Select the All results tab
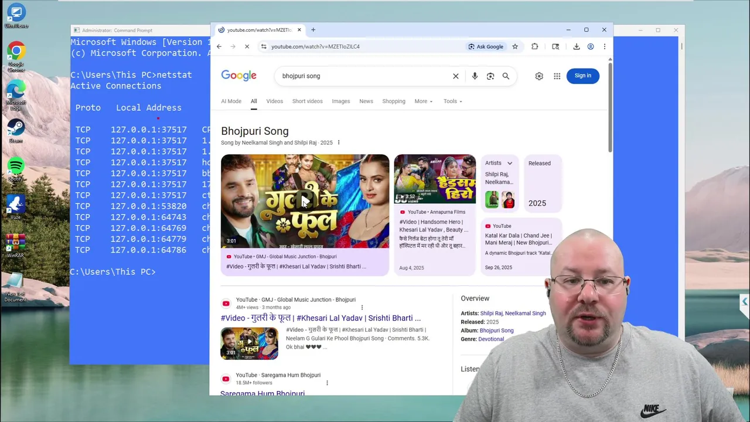The height and width of the screenshot is (422, 750). coord(254,101)
